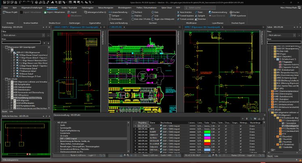The height and width of the screenshot is (163, 302).
Task: Toggle Drucken checkbox for the RUMPF layer
Action: (226, 132)
